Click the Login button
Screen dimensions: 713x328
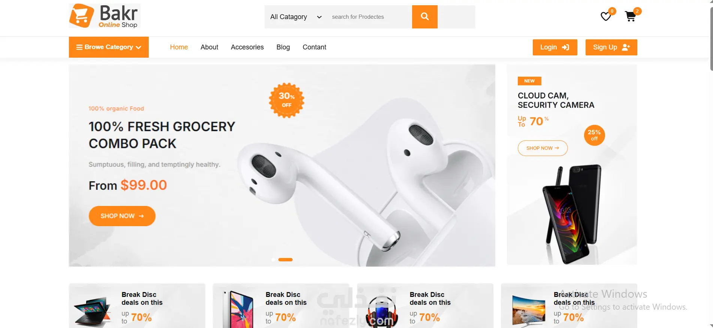point(555,47)
